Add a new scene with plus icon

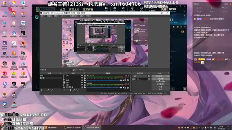[x=41, y=90]
